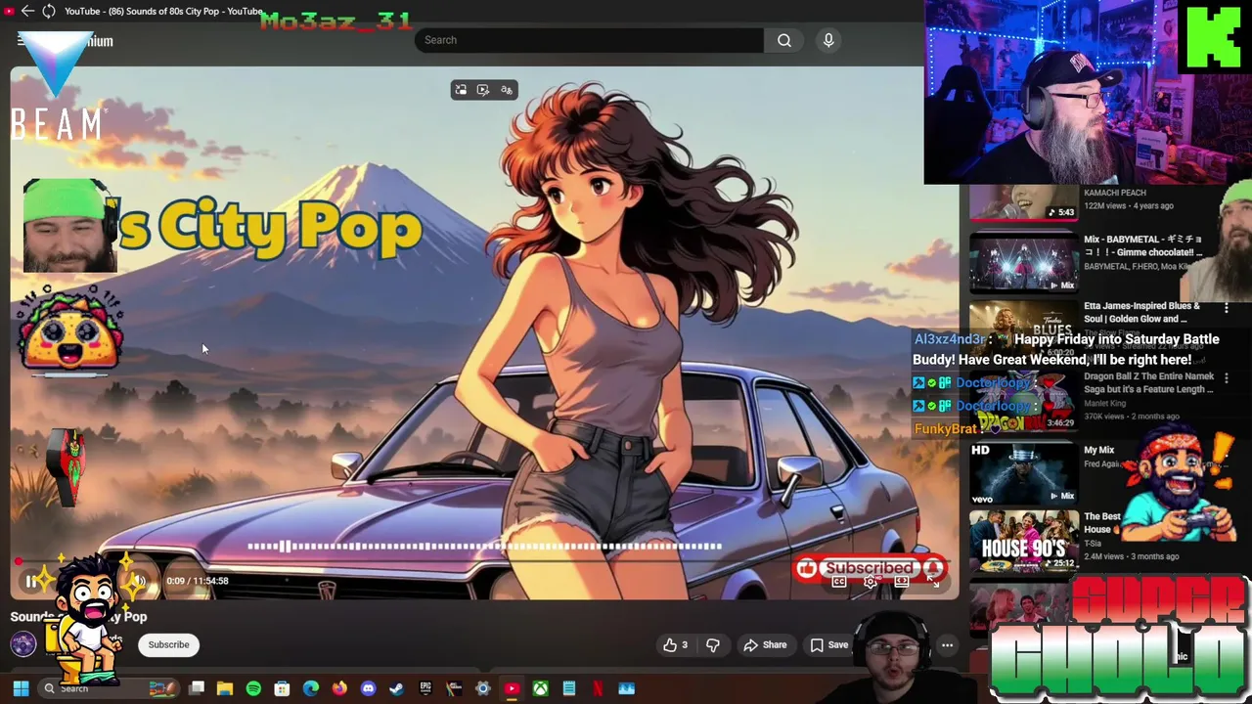Click the Share button under the video
Image resolution: width=1252 pixels, height=704 pixels.
pyautogui.click(x=765, y=645)
